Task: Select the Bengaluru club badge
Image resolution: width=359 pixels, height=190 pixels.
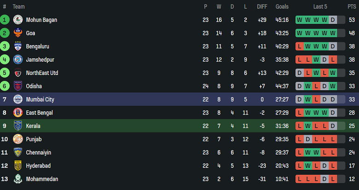Action: pyautogui.click(x=18, y=46)
